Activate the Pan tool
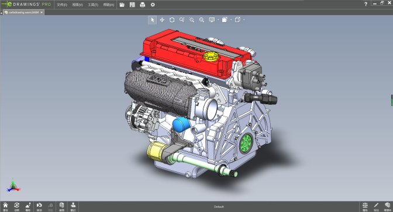The image size is (393, 212). (162, 20)
